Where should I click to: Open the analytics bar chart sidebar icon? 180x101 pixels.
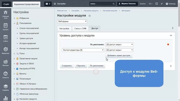point(6,98)
